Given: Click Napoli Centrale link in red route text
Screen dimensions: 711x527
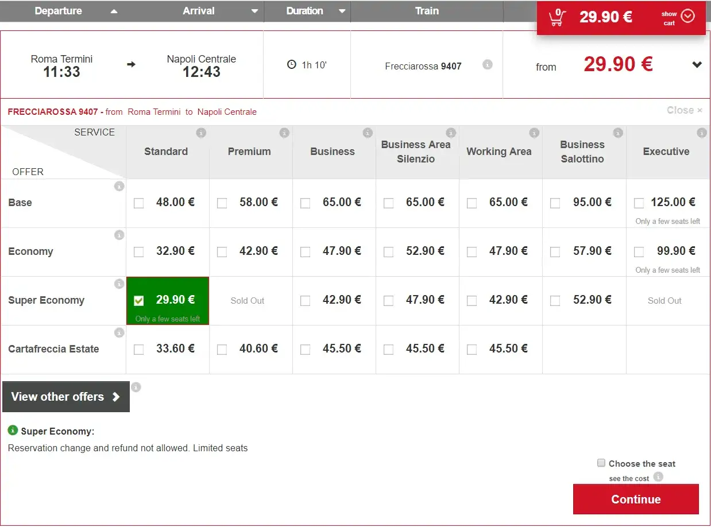Looking at the screenshot, I should click(227, 112).
